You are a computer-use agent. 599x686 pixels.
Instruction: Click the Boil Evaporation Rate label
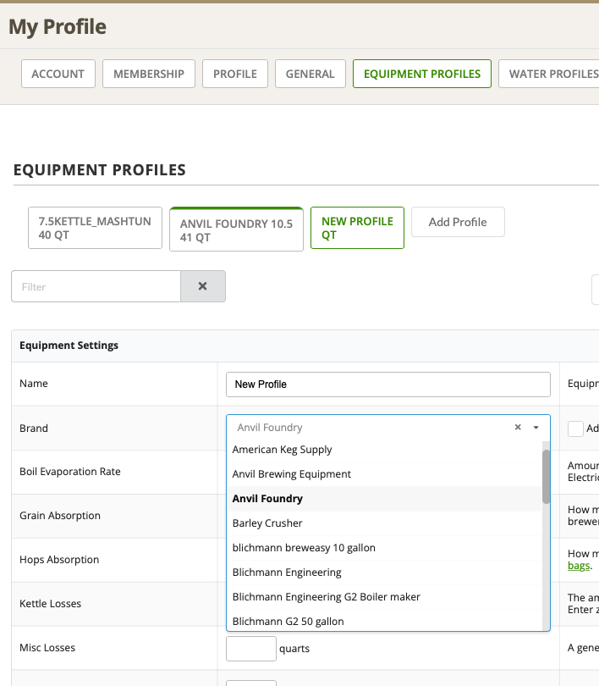click(x=70, y=472)
